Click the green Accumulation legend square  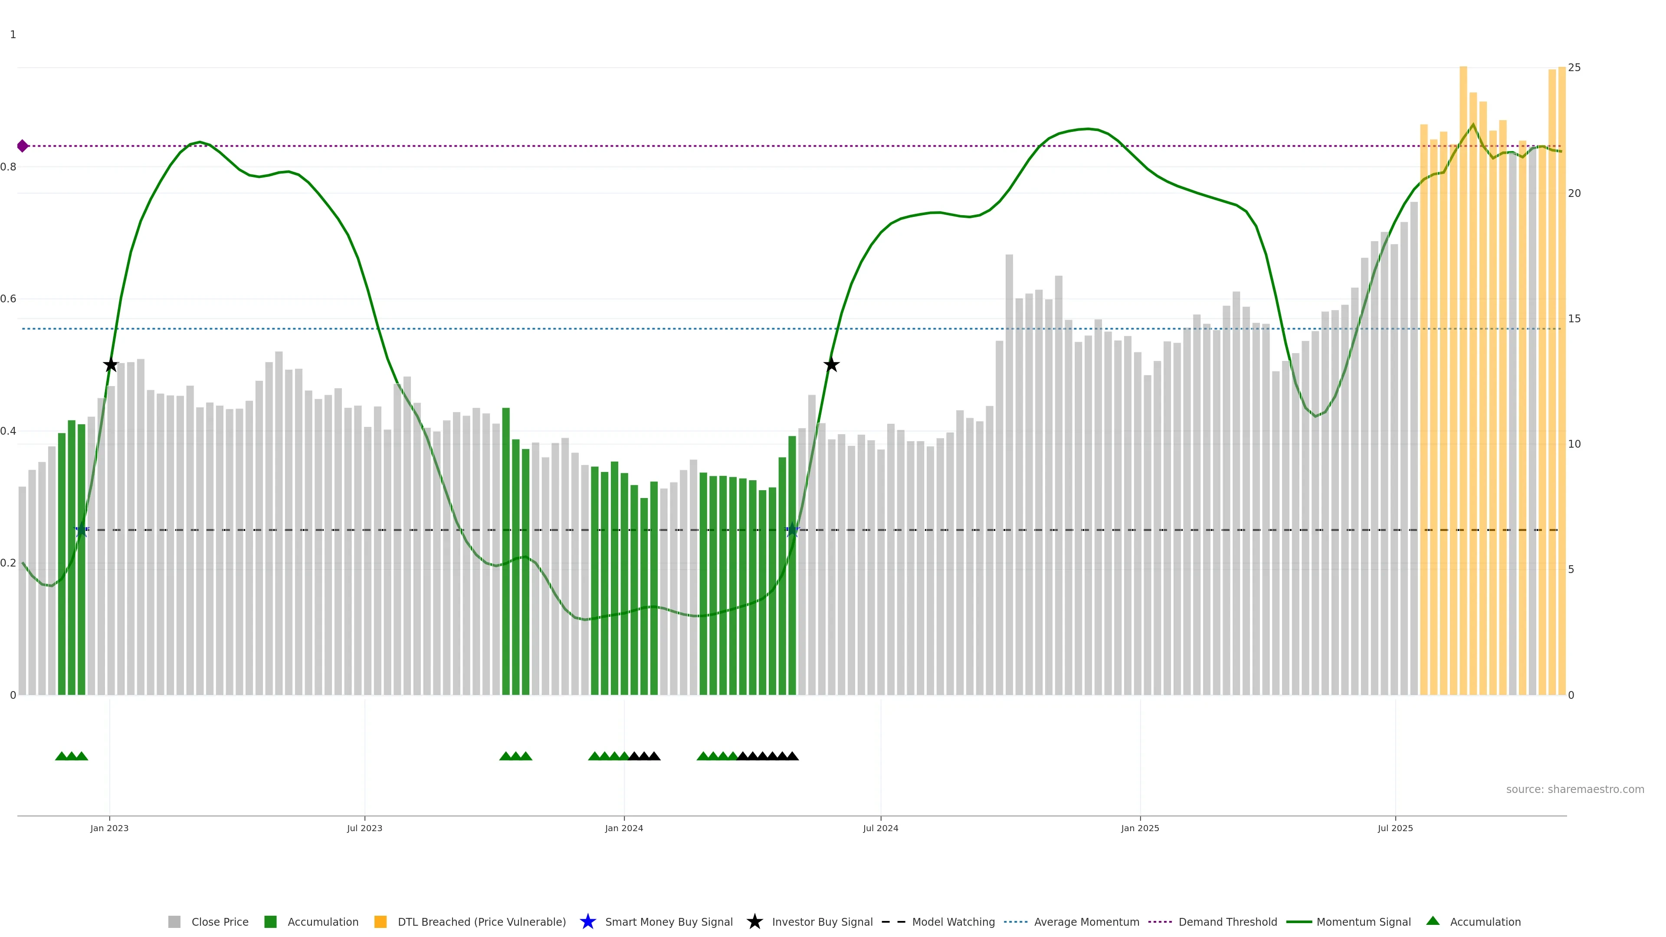(x=270, y=922)
